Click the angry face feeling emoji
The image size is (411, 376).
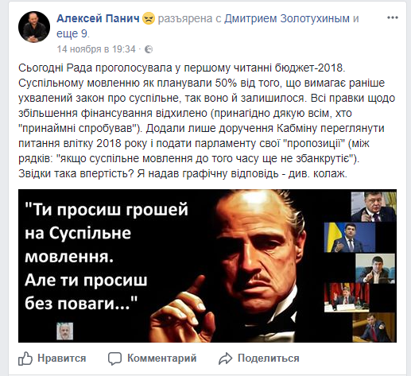click(x=149, y=19)
